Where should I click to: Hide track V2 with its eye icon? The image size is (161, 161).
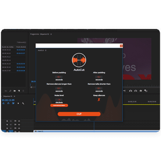click(x=19, y=128)
